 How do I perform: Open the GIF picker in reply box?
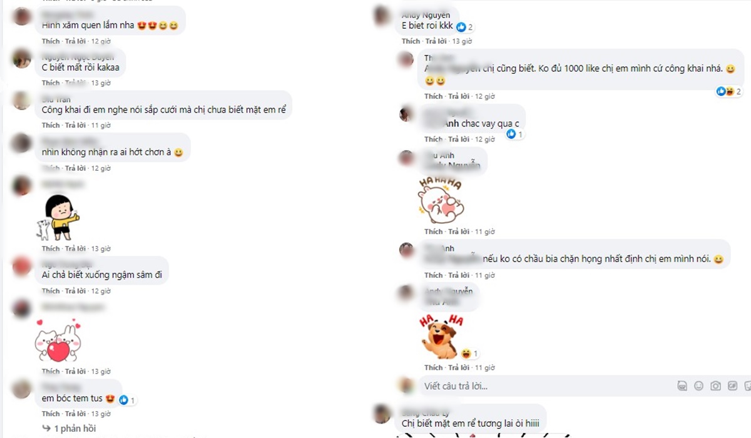coord(733,386)
